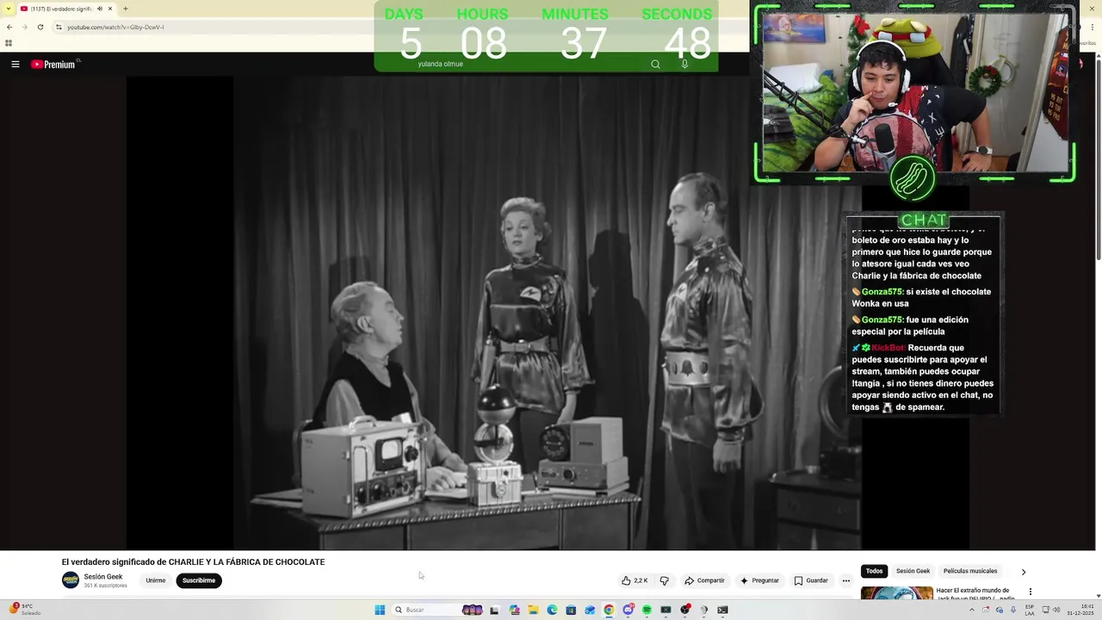Mute tab via speaker icon on tab
Image resolution: width=1102 pixels, height=620 pixels.
(100, 9)
